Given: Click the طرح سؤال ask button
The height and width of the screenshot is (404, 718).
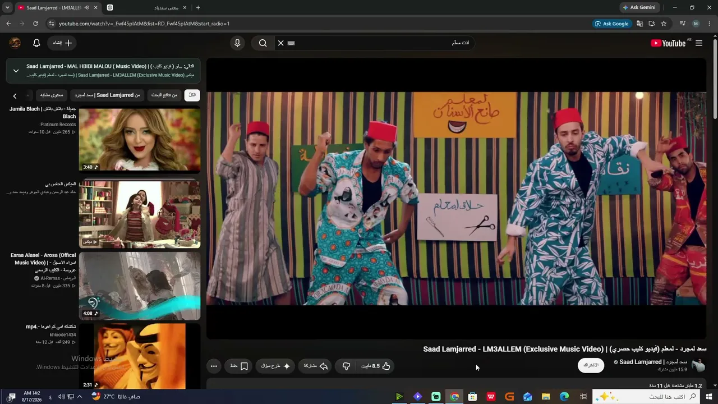Looking at the screenshot, I should point(276,366).
